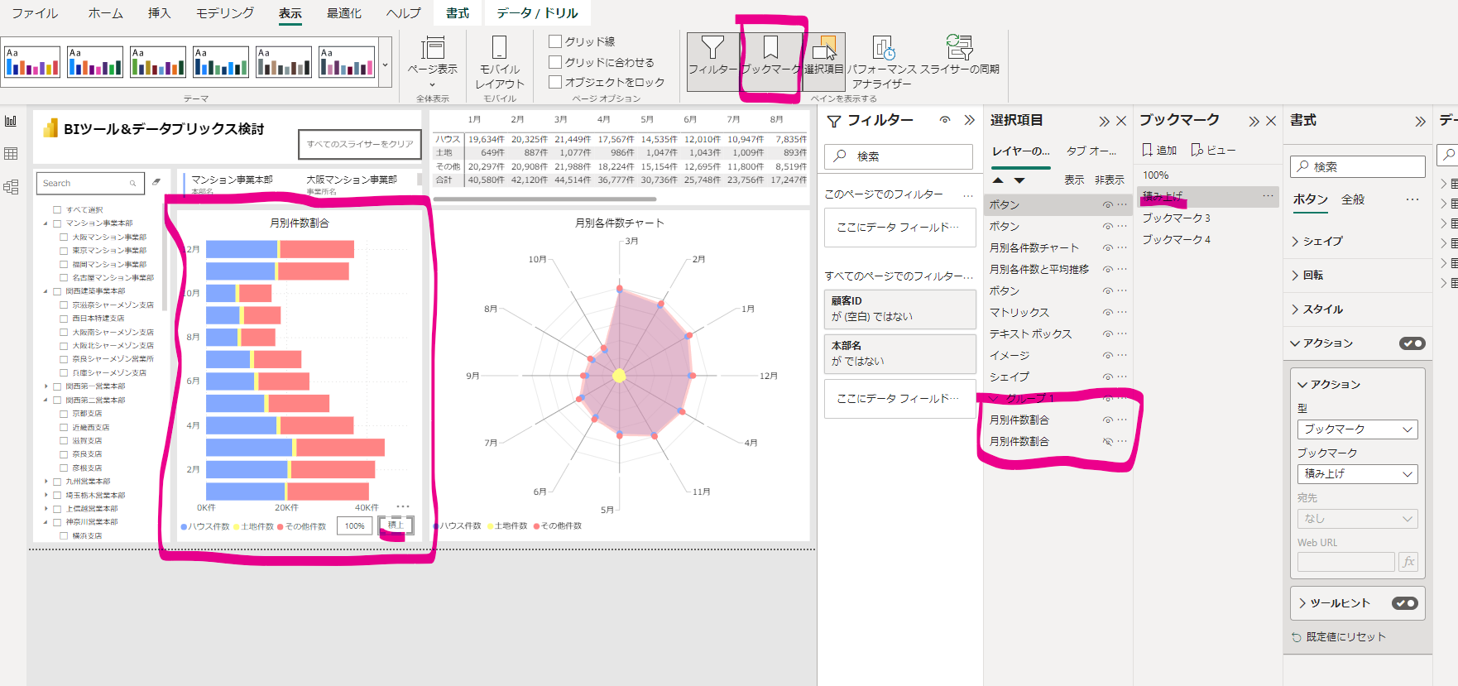Click 非表示 to hide all layers

click(1110, 180)
